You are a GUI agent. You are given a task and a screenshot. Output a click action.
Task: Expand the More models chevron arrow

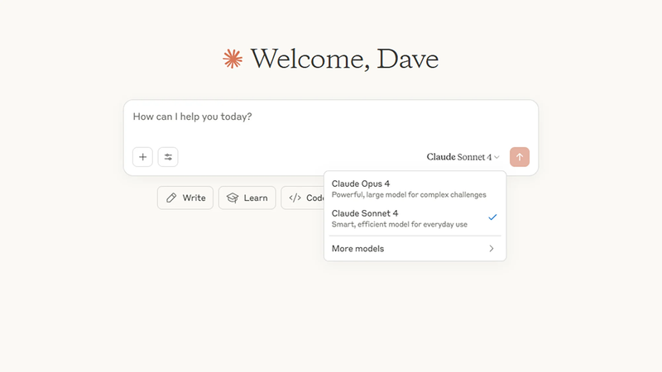pos(492,249)
